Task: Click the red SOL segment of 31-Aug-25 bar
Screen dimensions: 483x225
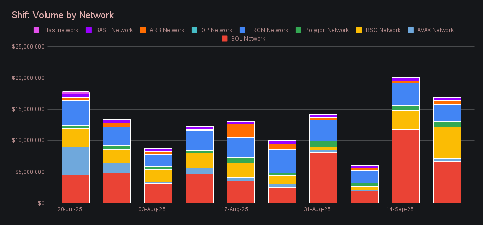Action: click(x=323, y=177)
